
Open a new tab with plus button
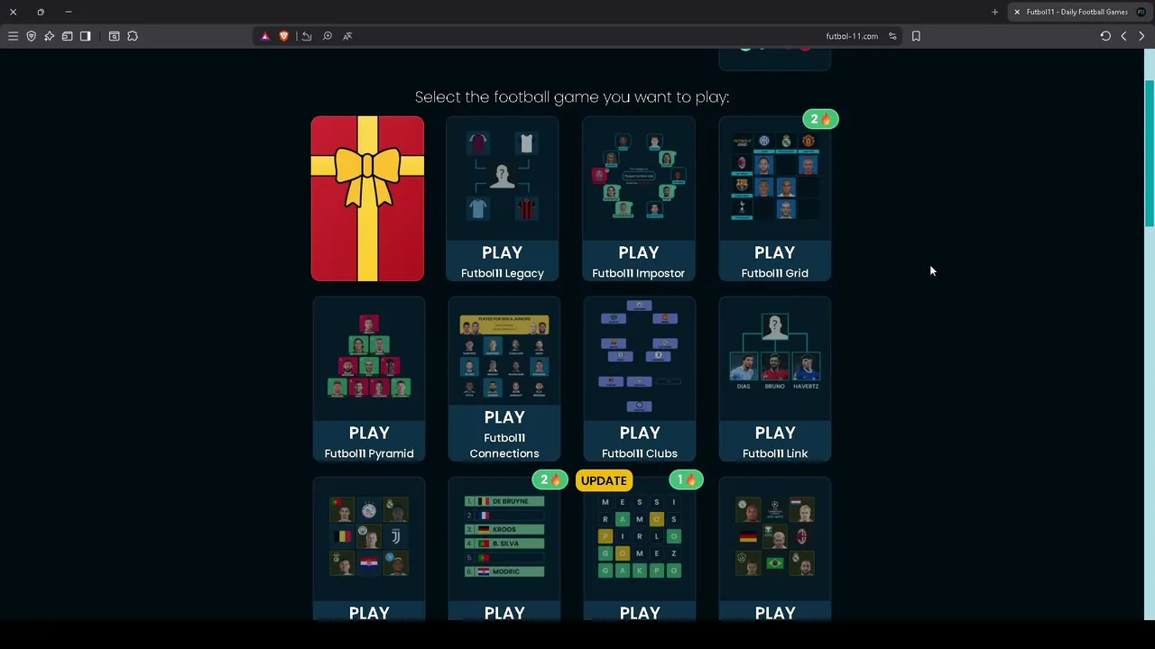click(994, 12)
